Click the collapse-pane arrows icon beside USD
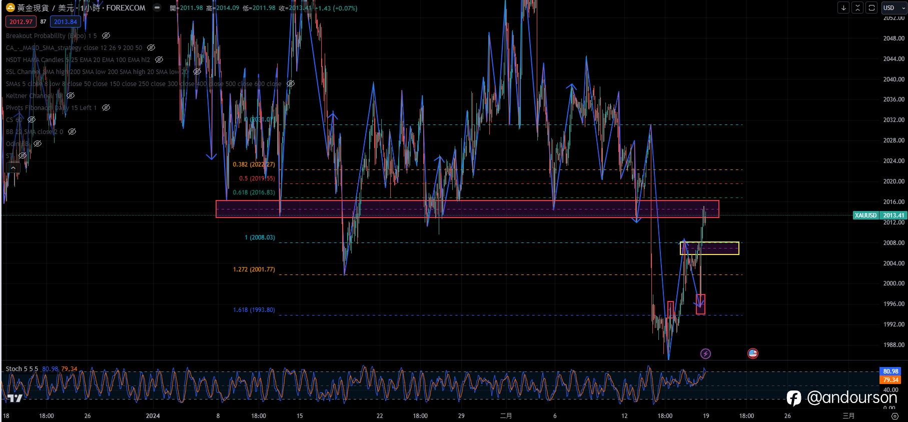The height and width of the screenshot is (422, 908). (x=857, y=7)
